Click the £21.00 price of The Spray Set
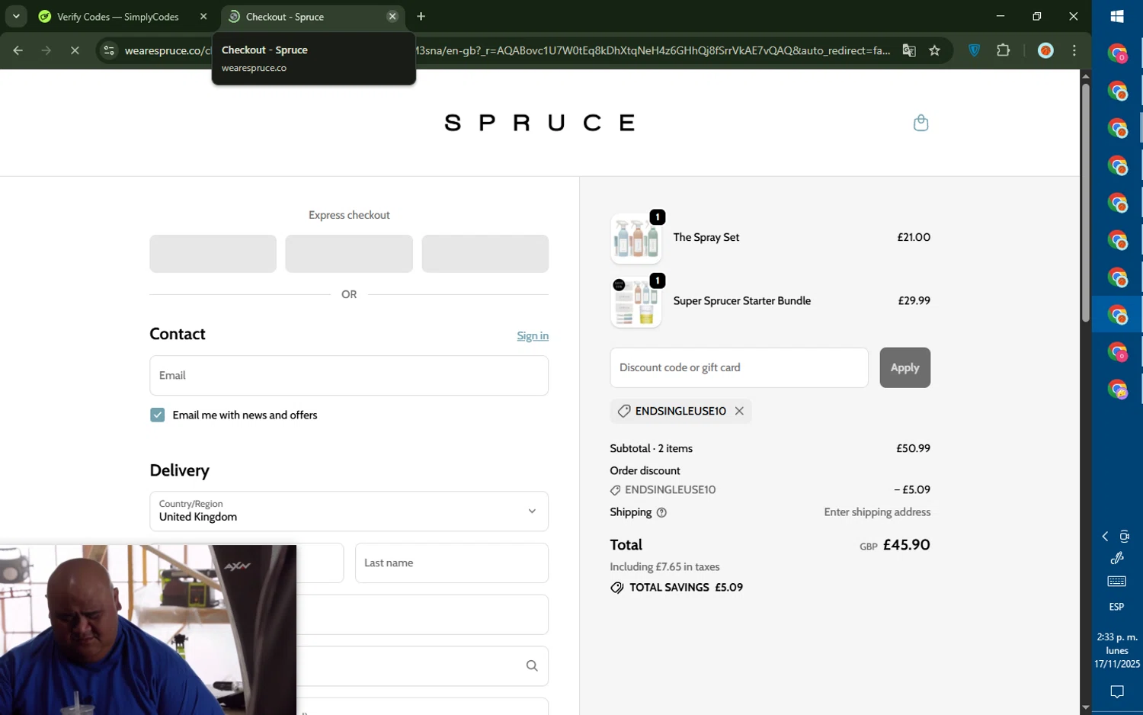The width and height of the screenshot is (1143, 715). 914,238
